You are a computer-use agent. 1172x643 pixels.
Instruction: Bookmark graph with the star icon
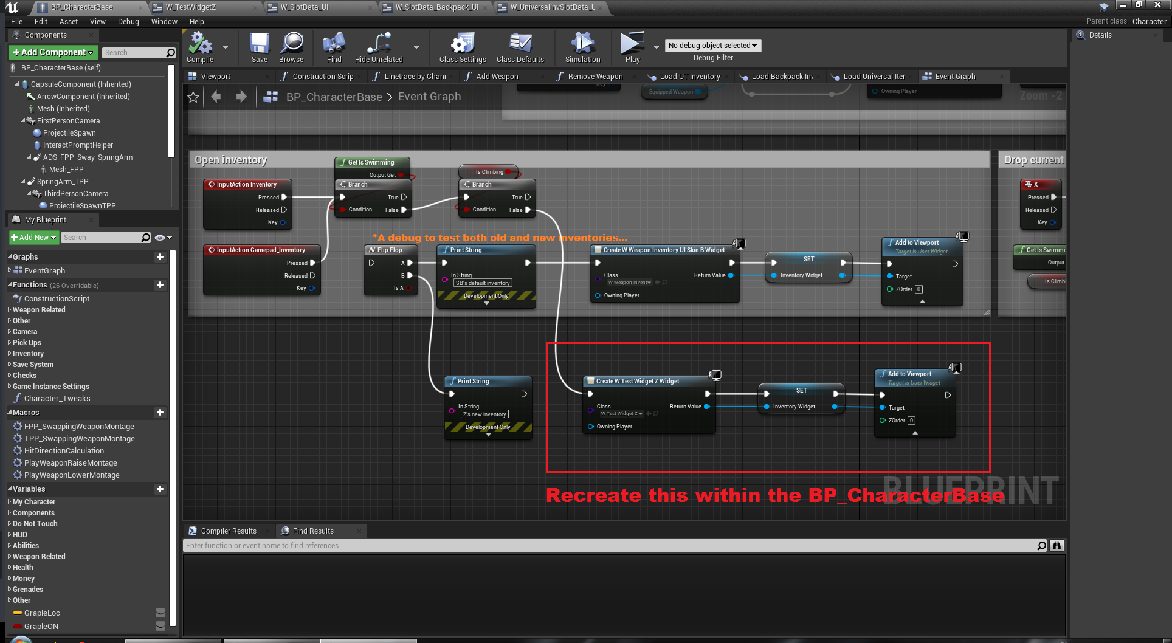193,97
